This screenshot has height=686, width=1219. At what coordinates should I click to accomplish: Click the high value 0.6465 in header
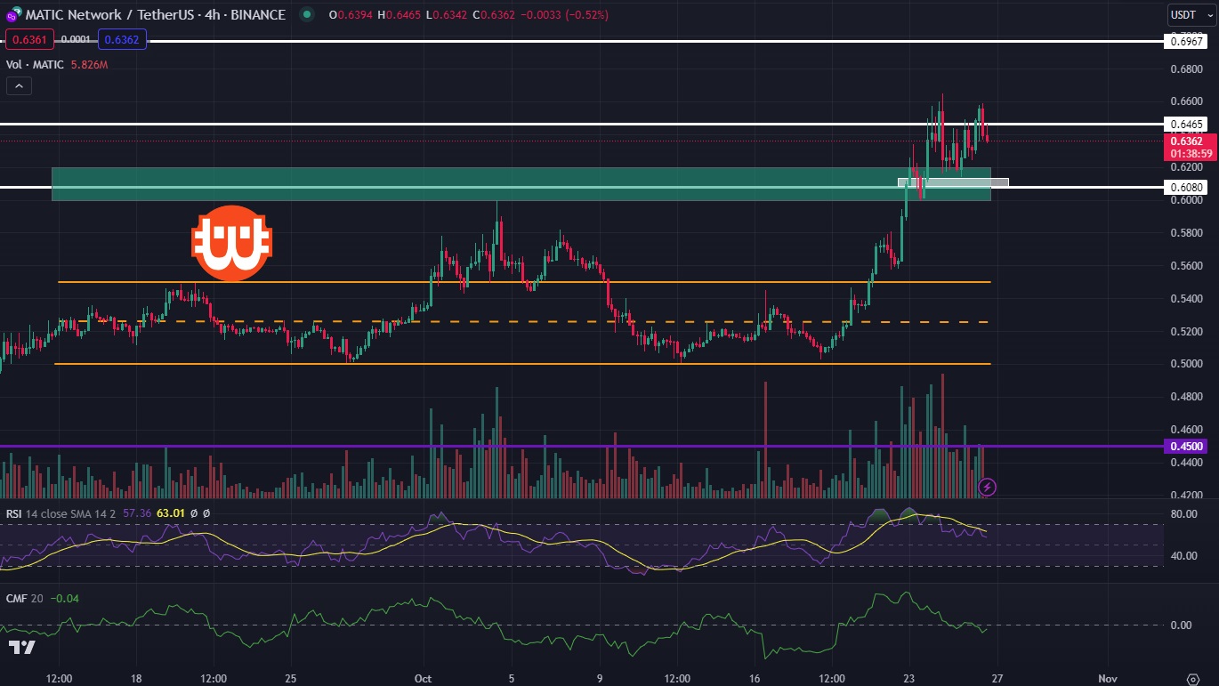[404, 15]
